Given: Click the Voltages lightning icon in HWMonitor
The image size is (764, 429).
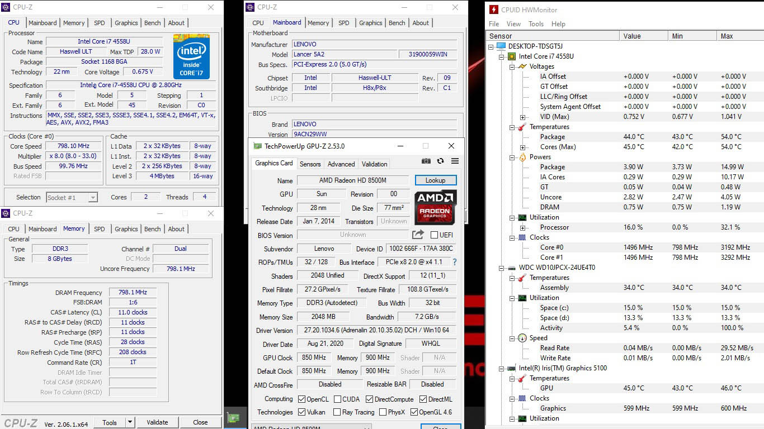Looking at the screenshot, I should pyautogui.click(x=522, y=66).
